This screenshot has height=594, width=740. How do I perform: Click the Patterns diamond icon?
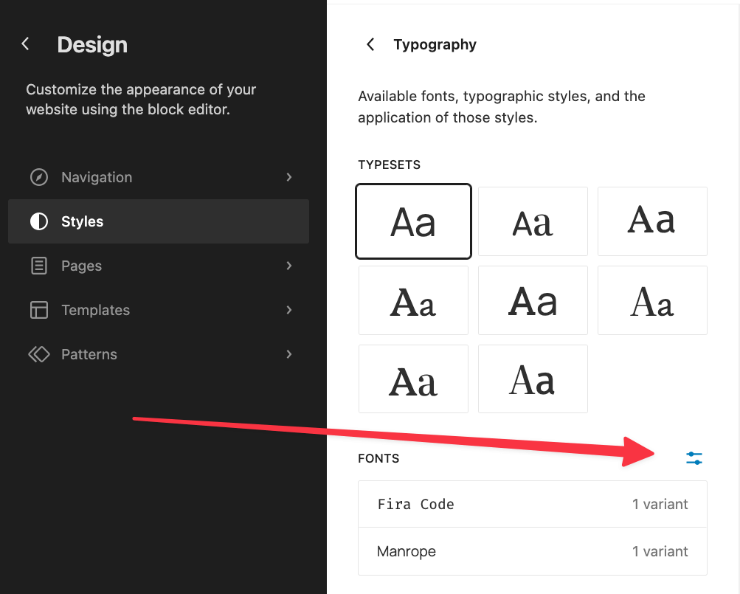[x=38, y=354]
